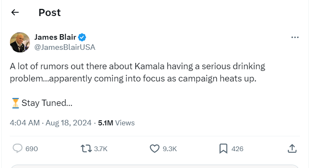Open James Blair's profile picture
The height and width of the screenshot is (168, 313).
20,42
